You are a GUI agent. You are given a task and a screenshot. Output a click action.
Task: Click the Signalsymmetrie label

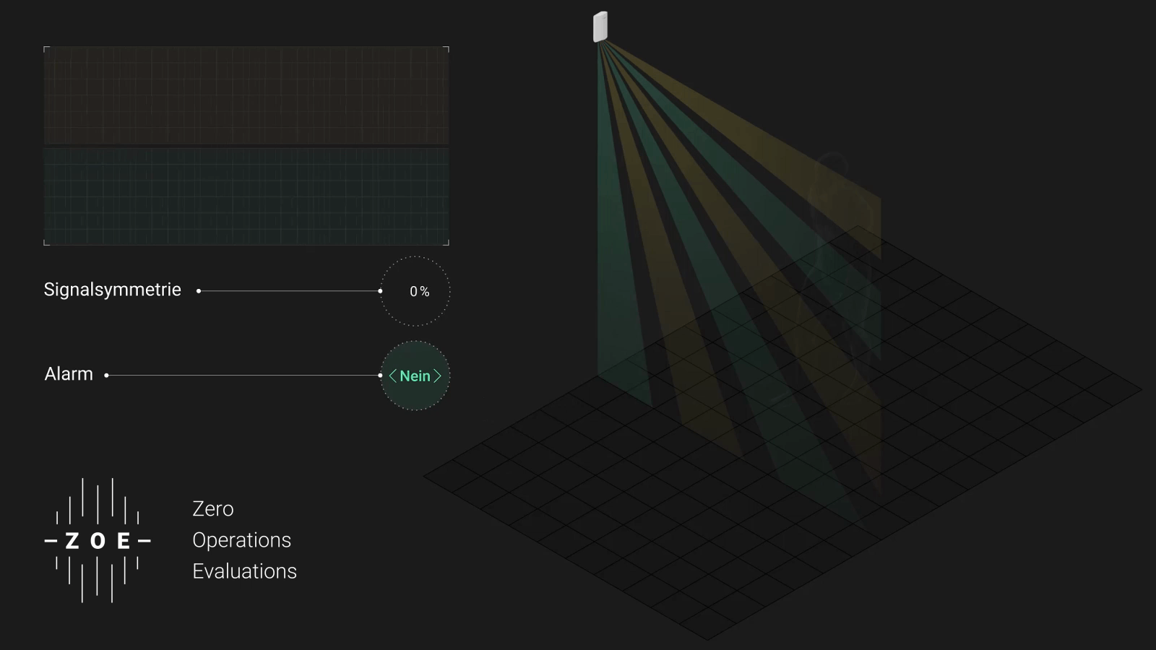coord(112,290)
